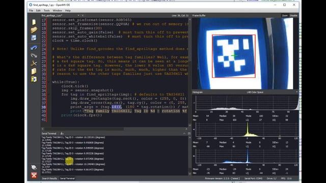Screen dimensions: 326x183
Task: Click Disable button in Frame Buffer header
Action: (x=293, y=16)
